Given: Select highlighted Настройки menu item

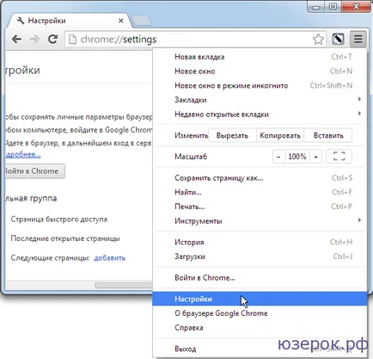Looking at the screenshot, I should (x=260, y=299).
